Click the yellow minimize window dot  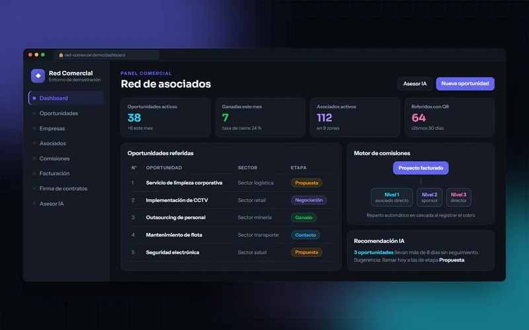coord(36,55)
